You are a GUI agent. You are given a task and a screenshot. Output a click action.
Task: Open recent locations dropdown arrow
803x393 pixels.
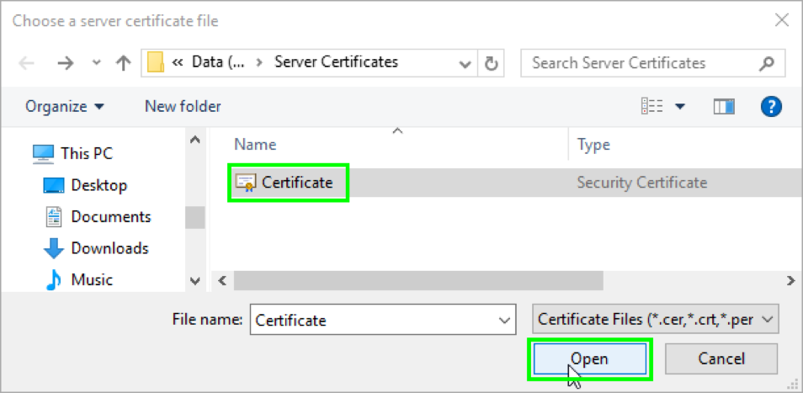tap(96, 64)
